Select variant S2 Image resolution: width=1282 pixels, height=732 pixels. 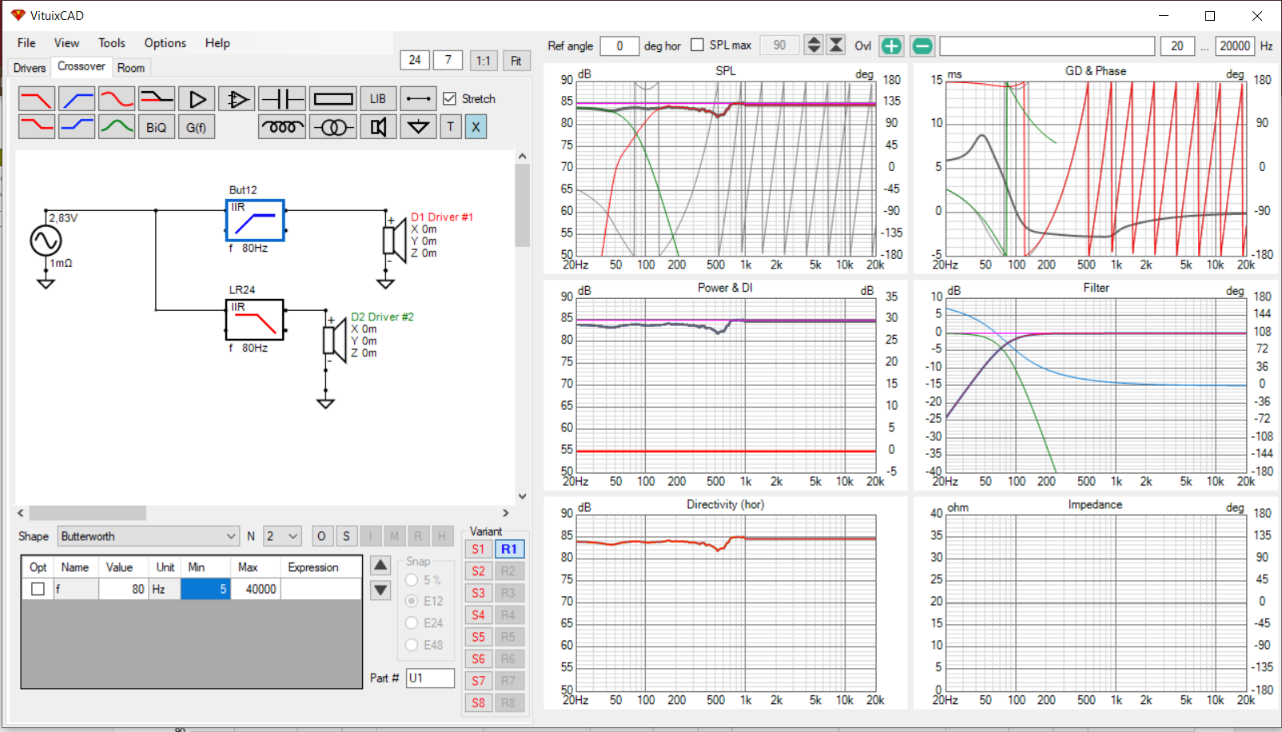(x=478, y=571)
